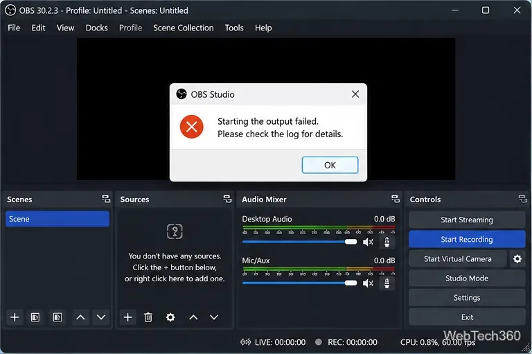The height and width of the screenshot is (354, 532).
Task: Click the Mic/Aux level meter
Action: [319, 270]
